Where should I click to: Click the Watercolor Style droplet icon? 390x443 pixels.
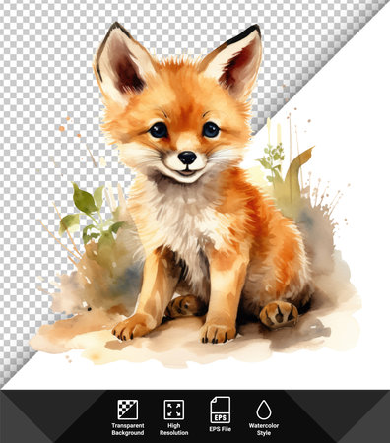264,410
